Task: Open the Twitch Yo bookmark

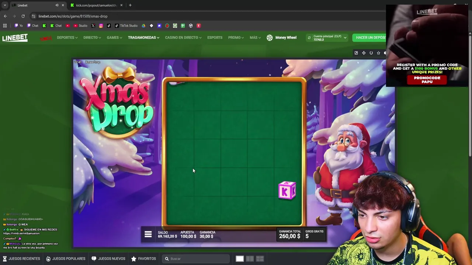Action: tap(19, 26)
